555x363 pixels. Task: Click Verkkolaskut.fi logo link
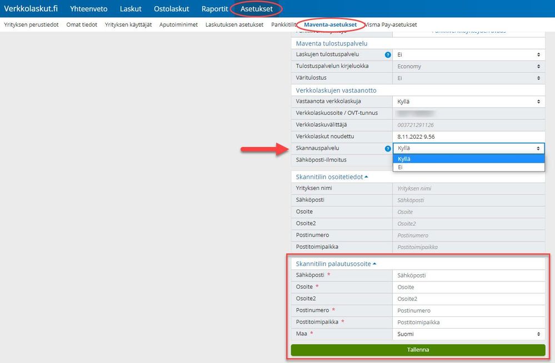31,8
